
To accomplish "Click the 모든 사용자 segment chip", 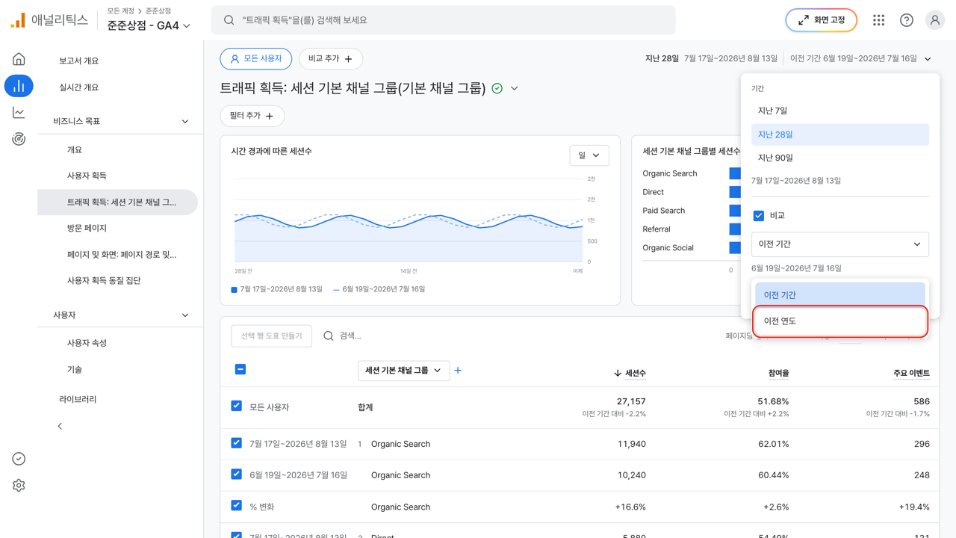I will [x=256, y=59].
